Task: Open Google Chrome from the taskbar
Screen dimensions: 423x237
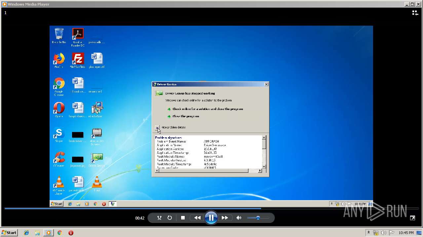Action: point(59,233)
